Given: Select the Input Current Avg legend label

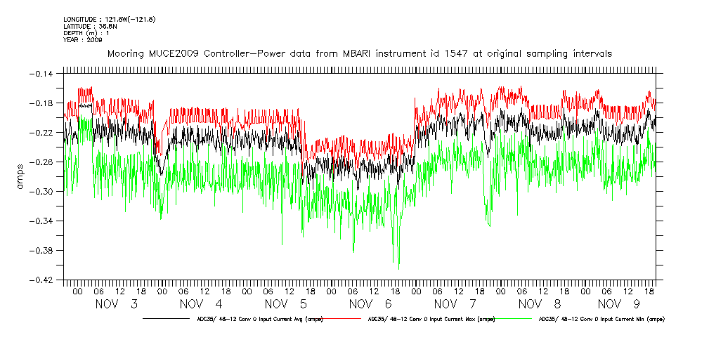Looking at the screenshot, I should click(259, 319).
